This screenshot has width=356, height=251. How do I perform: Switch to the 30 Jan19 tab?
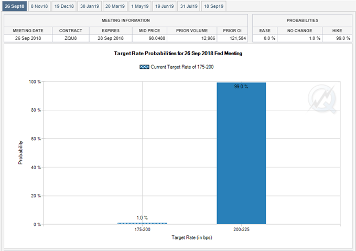pos(89,6)
